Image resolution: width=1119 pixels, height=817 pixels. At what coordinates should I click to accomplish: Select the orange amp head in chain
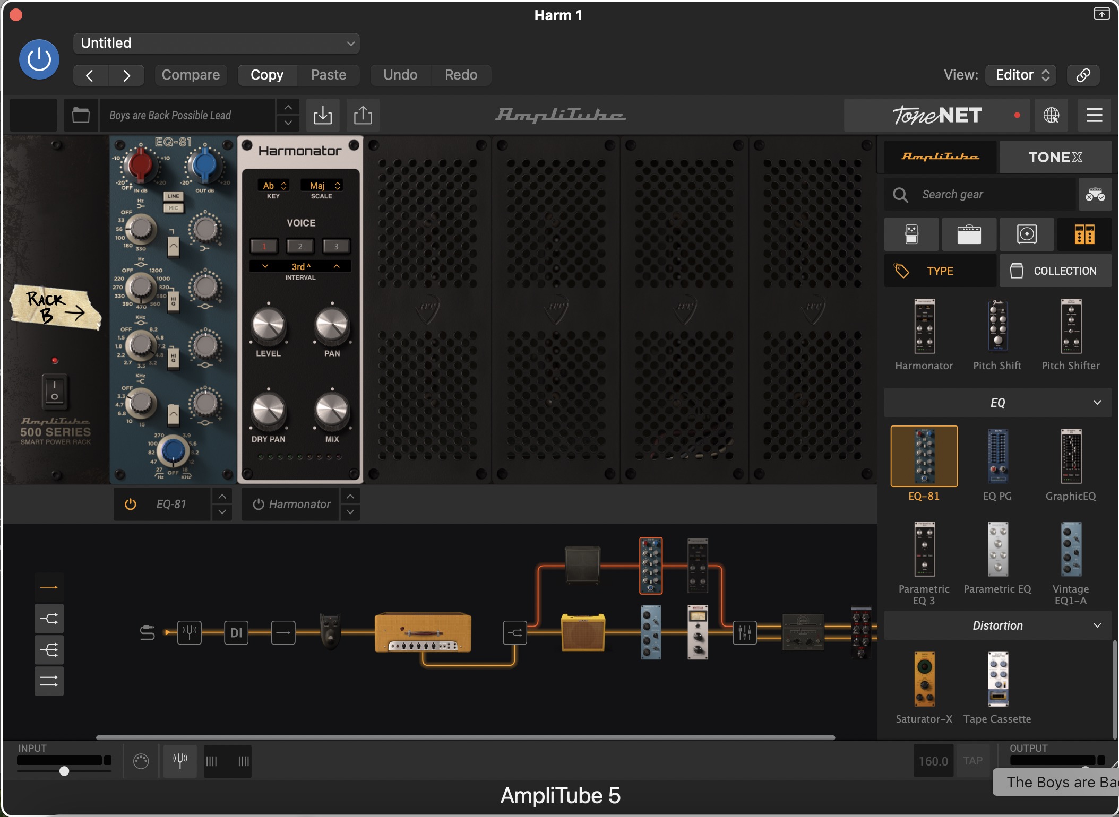(x=423, y=632)
